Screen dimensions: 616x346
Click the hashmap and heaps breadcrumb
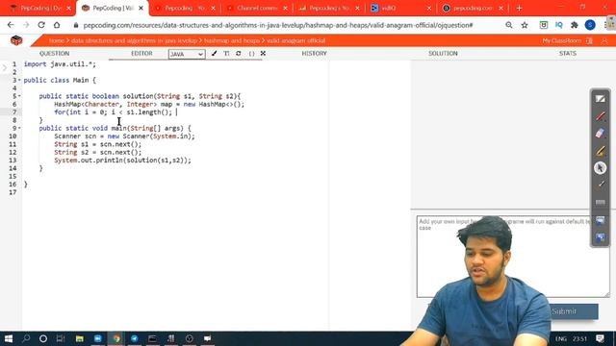(x=231, y=40)
